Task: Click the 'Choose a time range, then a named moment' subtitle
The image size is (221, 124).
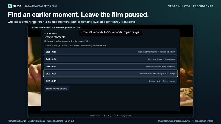Action: [72, 22]
